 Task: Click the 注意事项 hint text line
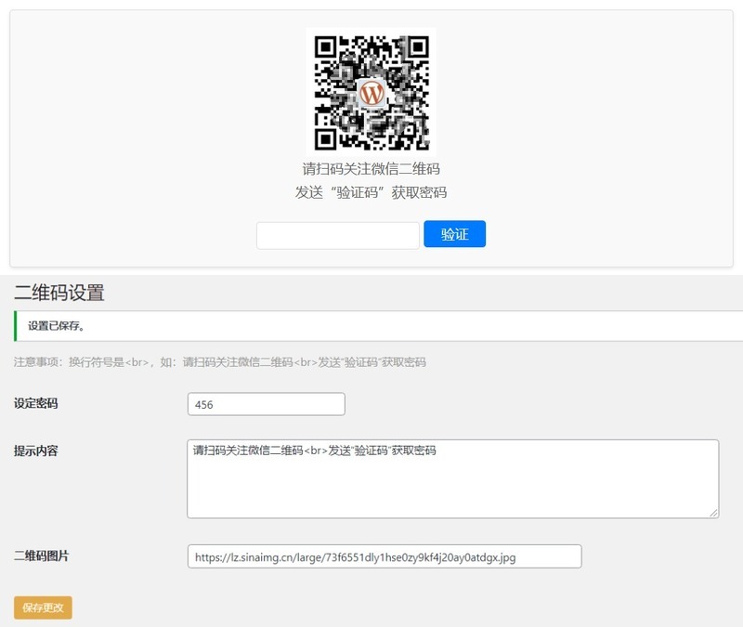pos(220,362)
